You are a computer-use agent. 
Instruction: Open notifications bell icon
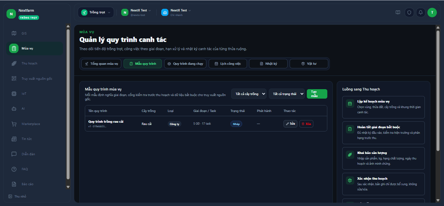coord(421,12)
